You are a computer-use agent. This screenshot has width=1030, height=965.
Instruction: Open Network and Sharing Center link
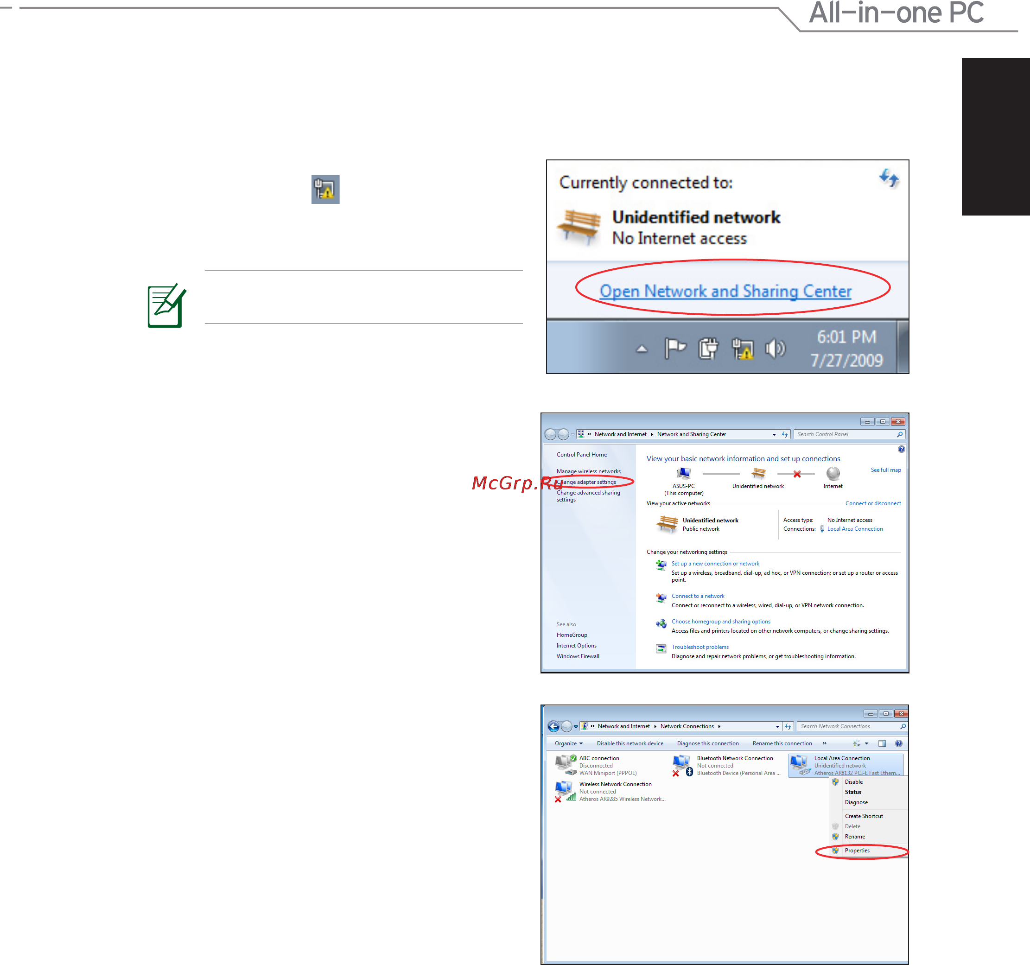pos(725,291)
